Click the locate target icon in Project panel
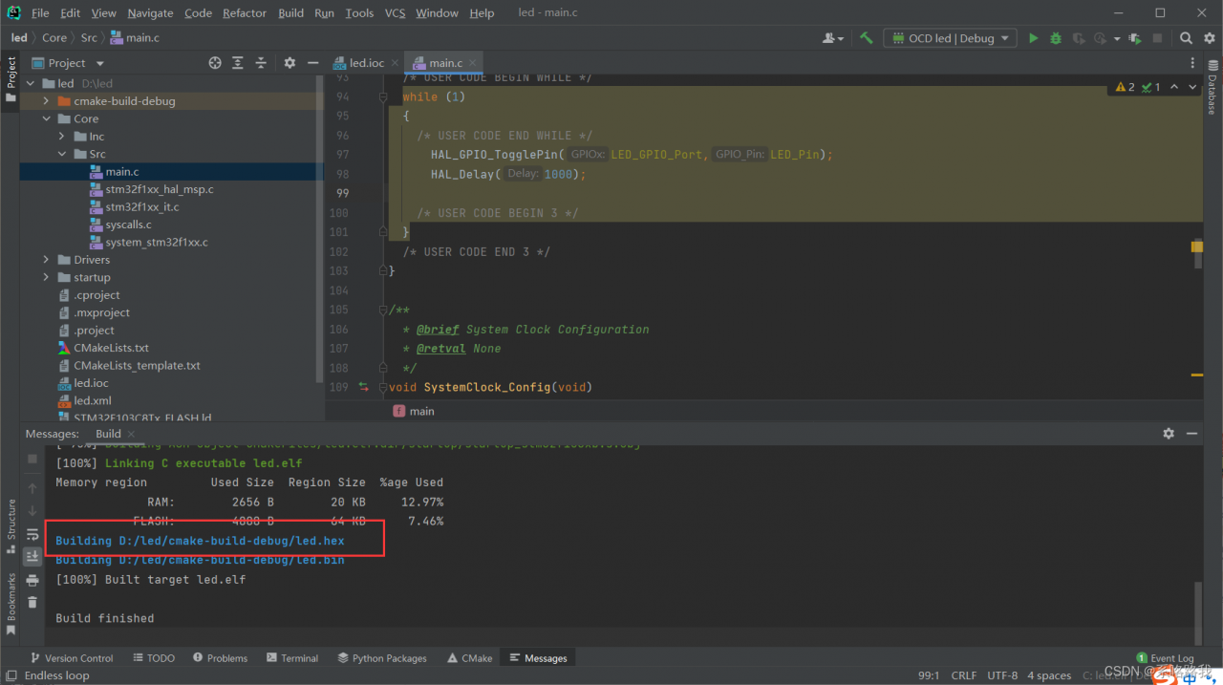Screen dimensions: 1223x685 coord(215,63)
